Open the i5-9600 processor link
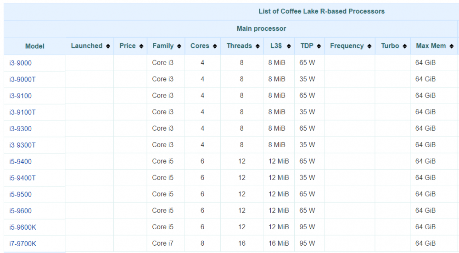 [21, 211]
